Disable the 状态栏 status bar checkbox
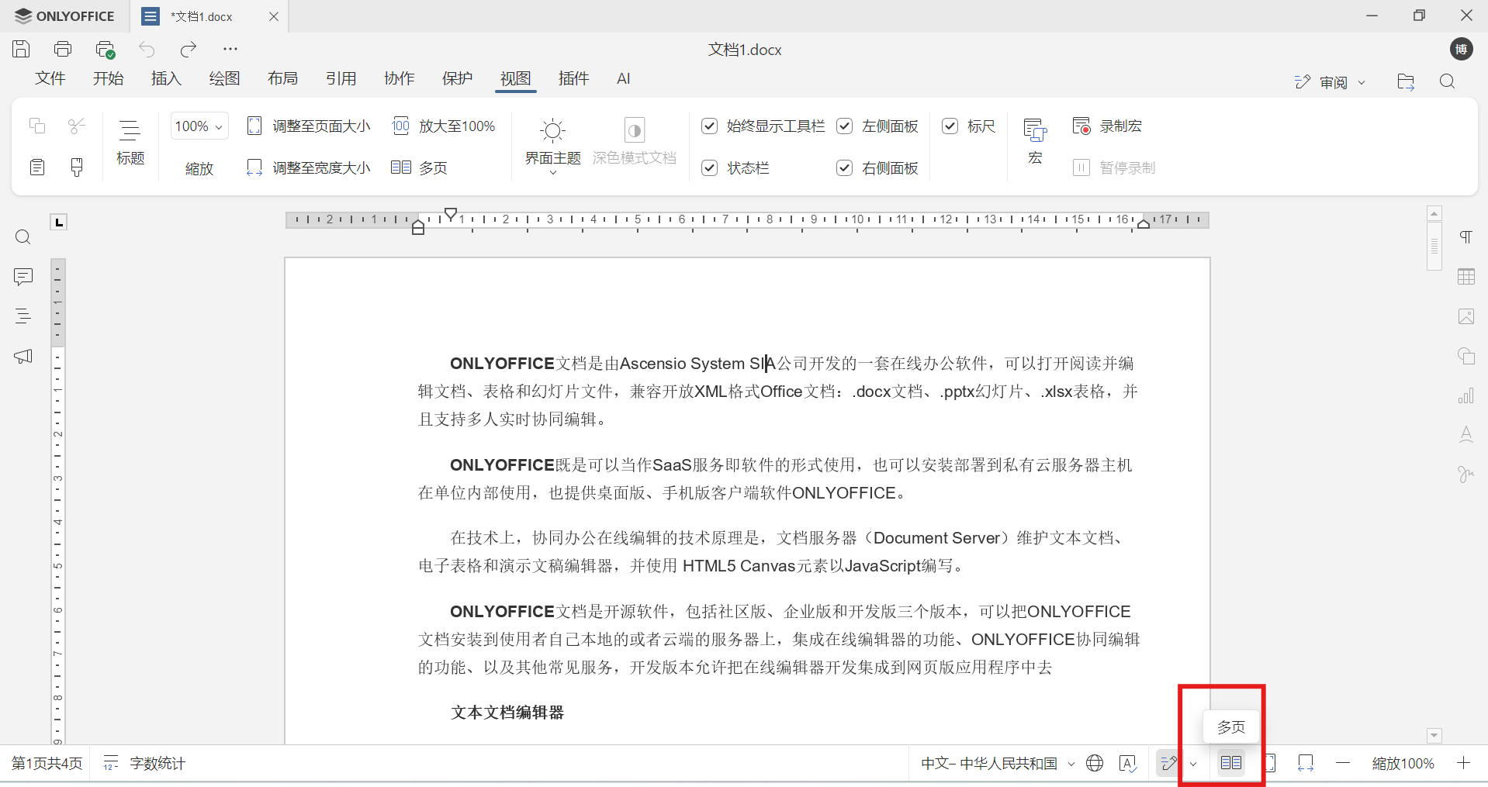 [x=710, y=167]
